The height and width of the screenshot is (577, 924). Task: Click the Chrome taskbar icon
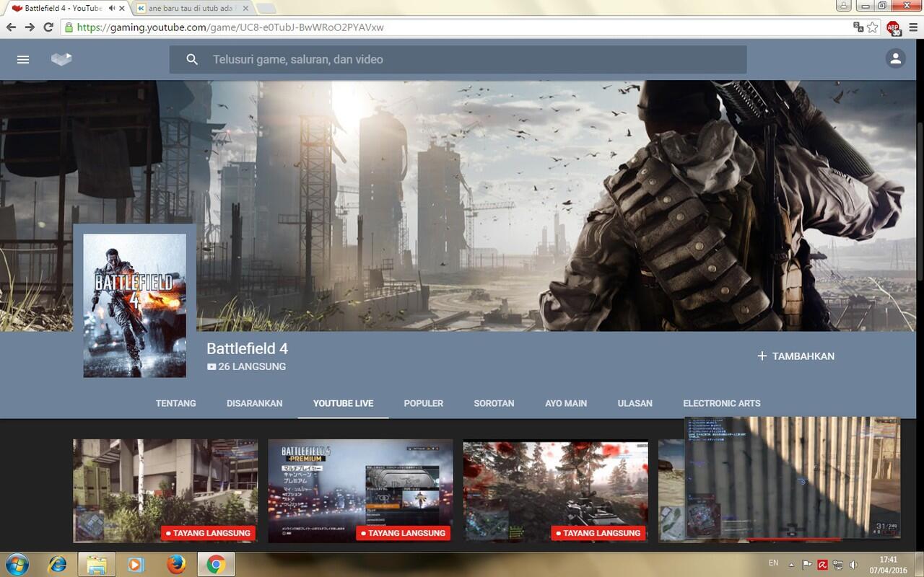tap(215, 564)
